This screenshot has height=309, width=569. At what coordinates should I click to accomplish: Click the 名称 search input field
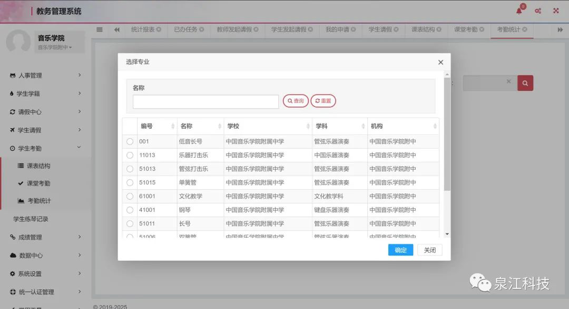205,101
